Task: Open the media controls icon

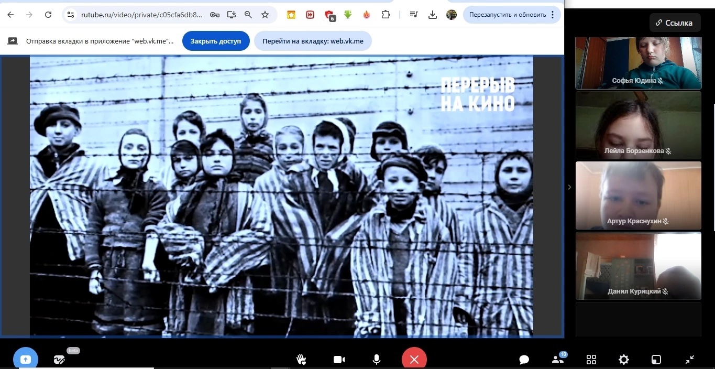Action: click(414, 15)
